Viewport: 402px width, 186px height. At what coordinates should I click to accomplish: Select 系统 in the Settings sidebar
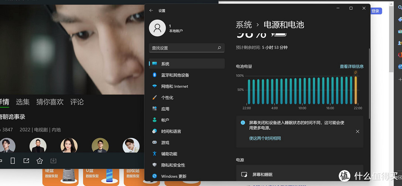(187, 64)
